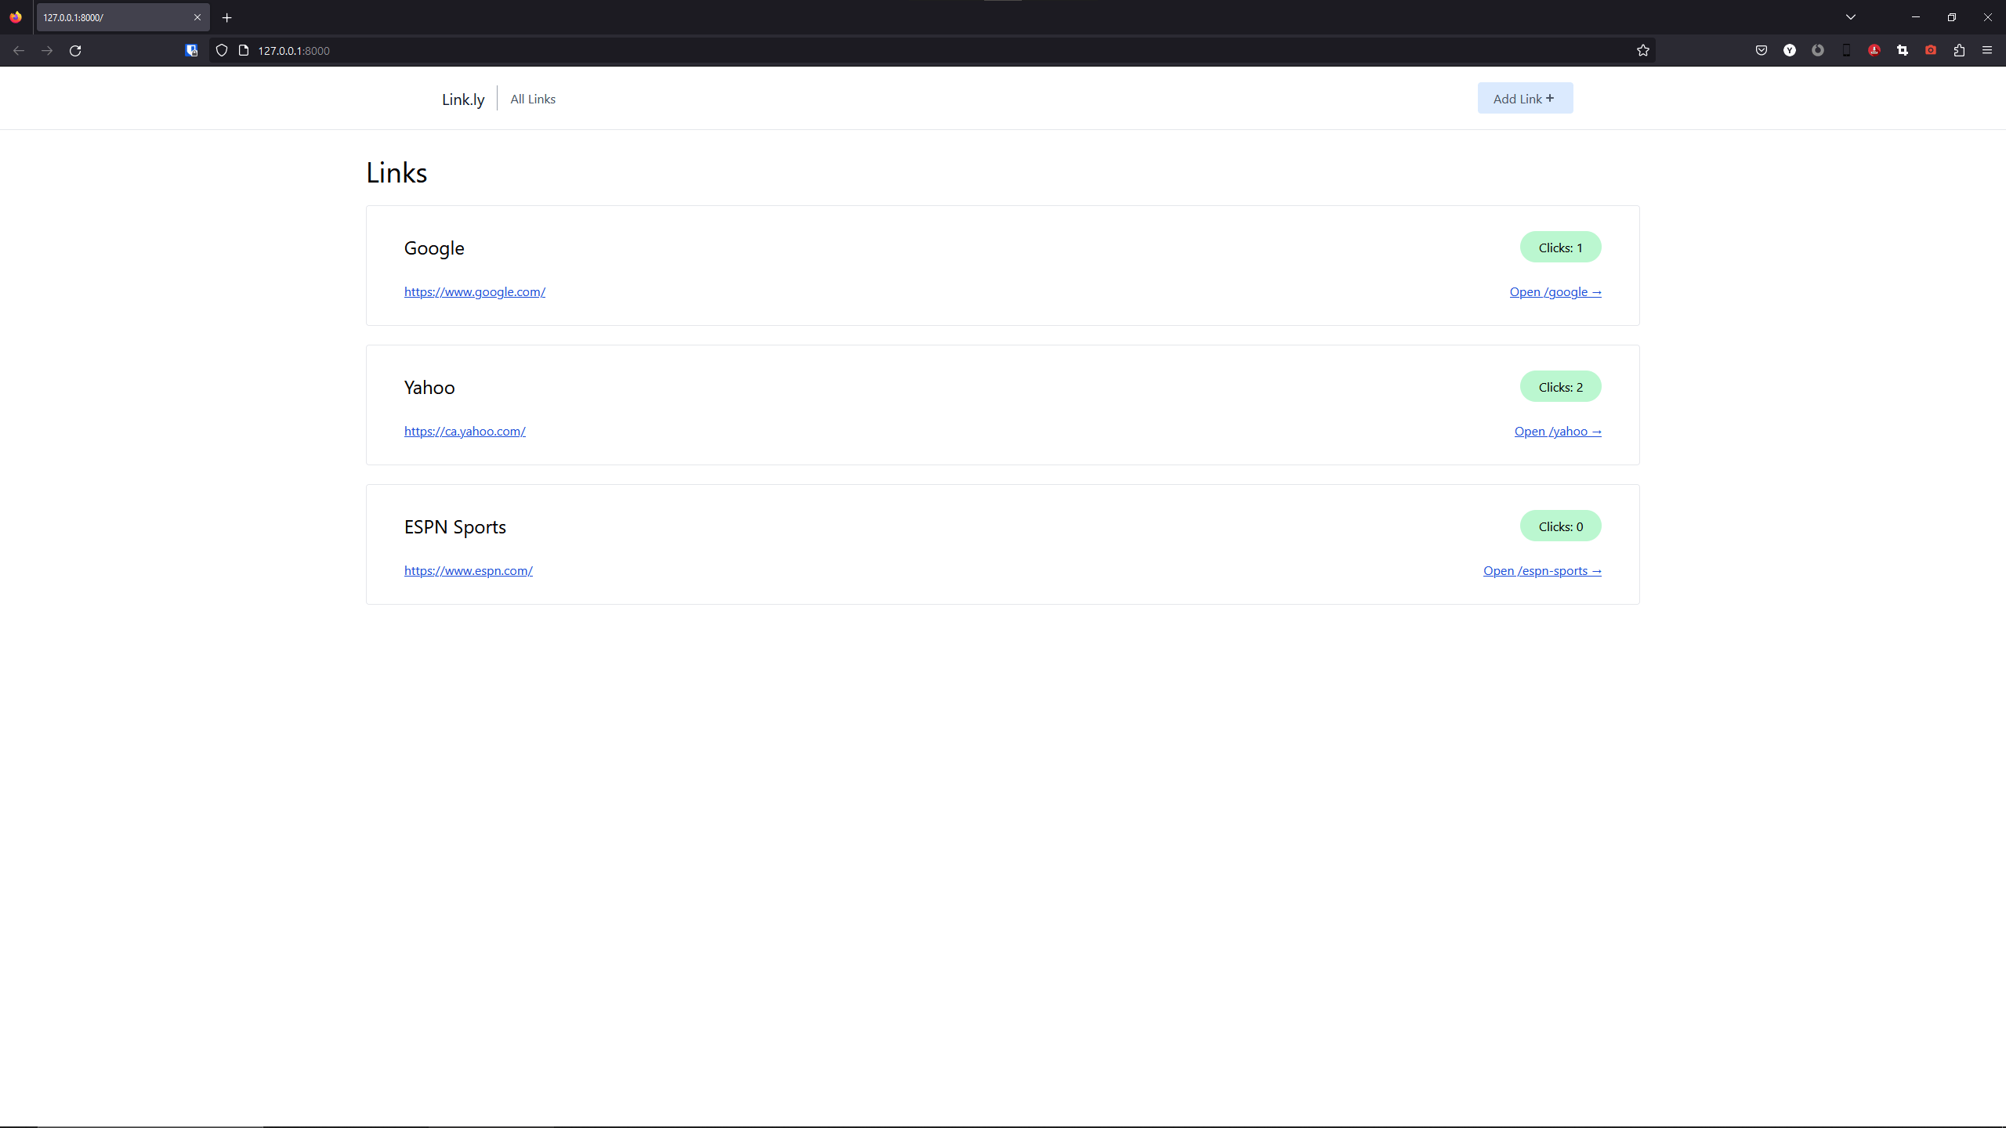The width and height of the screenshot is (2006, 1128).
Task: Open the Extensions puzzle-piece menu
Action: tap(1959, 50)
